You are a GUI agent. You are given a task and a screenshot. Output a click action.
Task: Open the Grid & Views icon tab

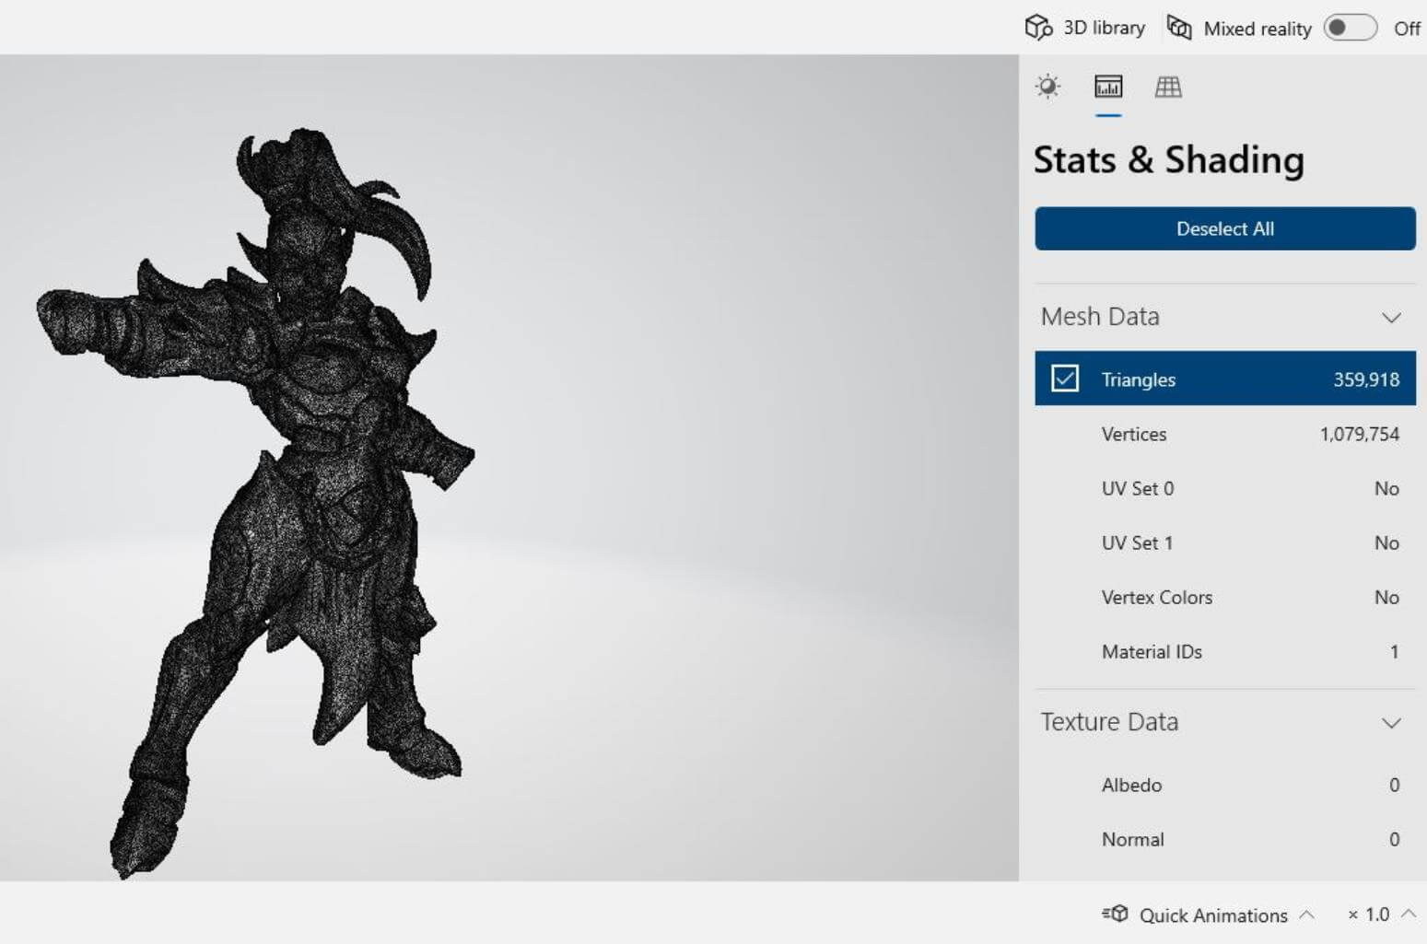point(1168,87)
